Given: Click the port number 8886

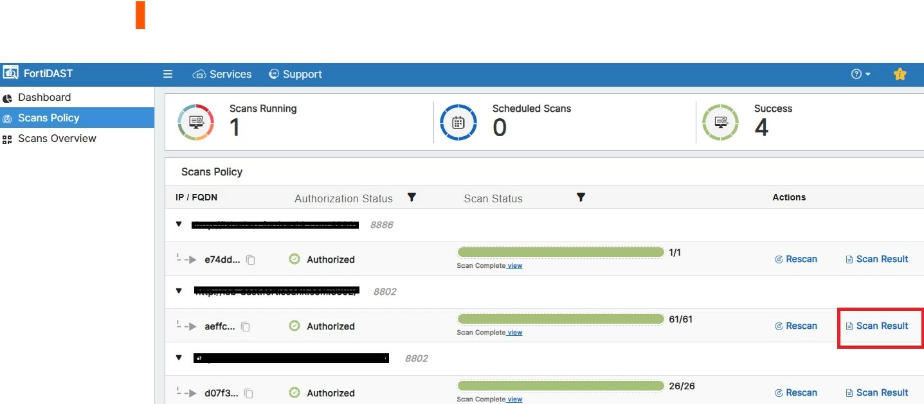Looking at the screenshot, I should (381, 225).
